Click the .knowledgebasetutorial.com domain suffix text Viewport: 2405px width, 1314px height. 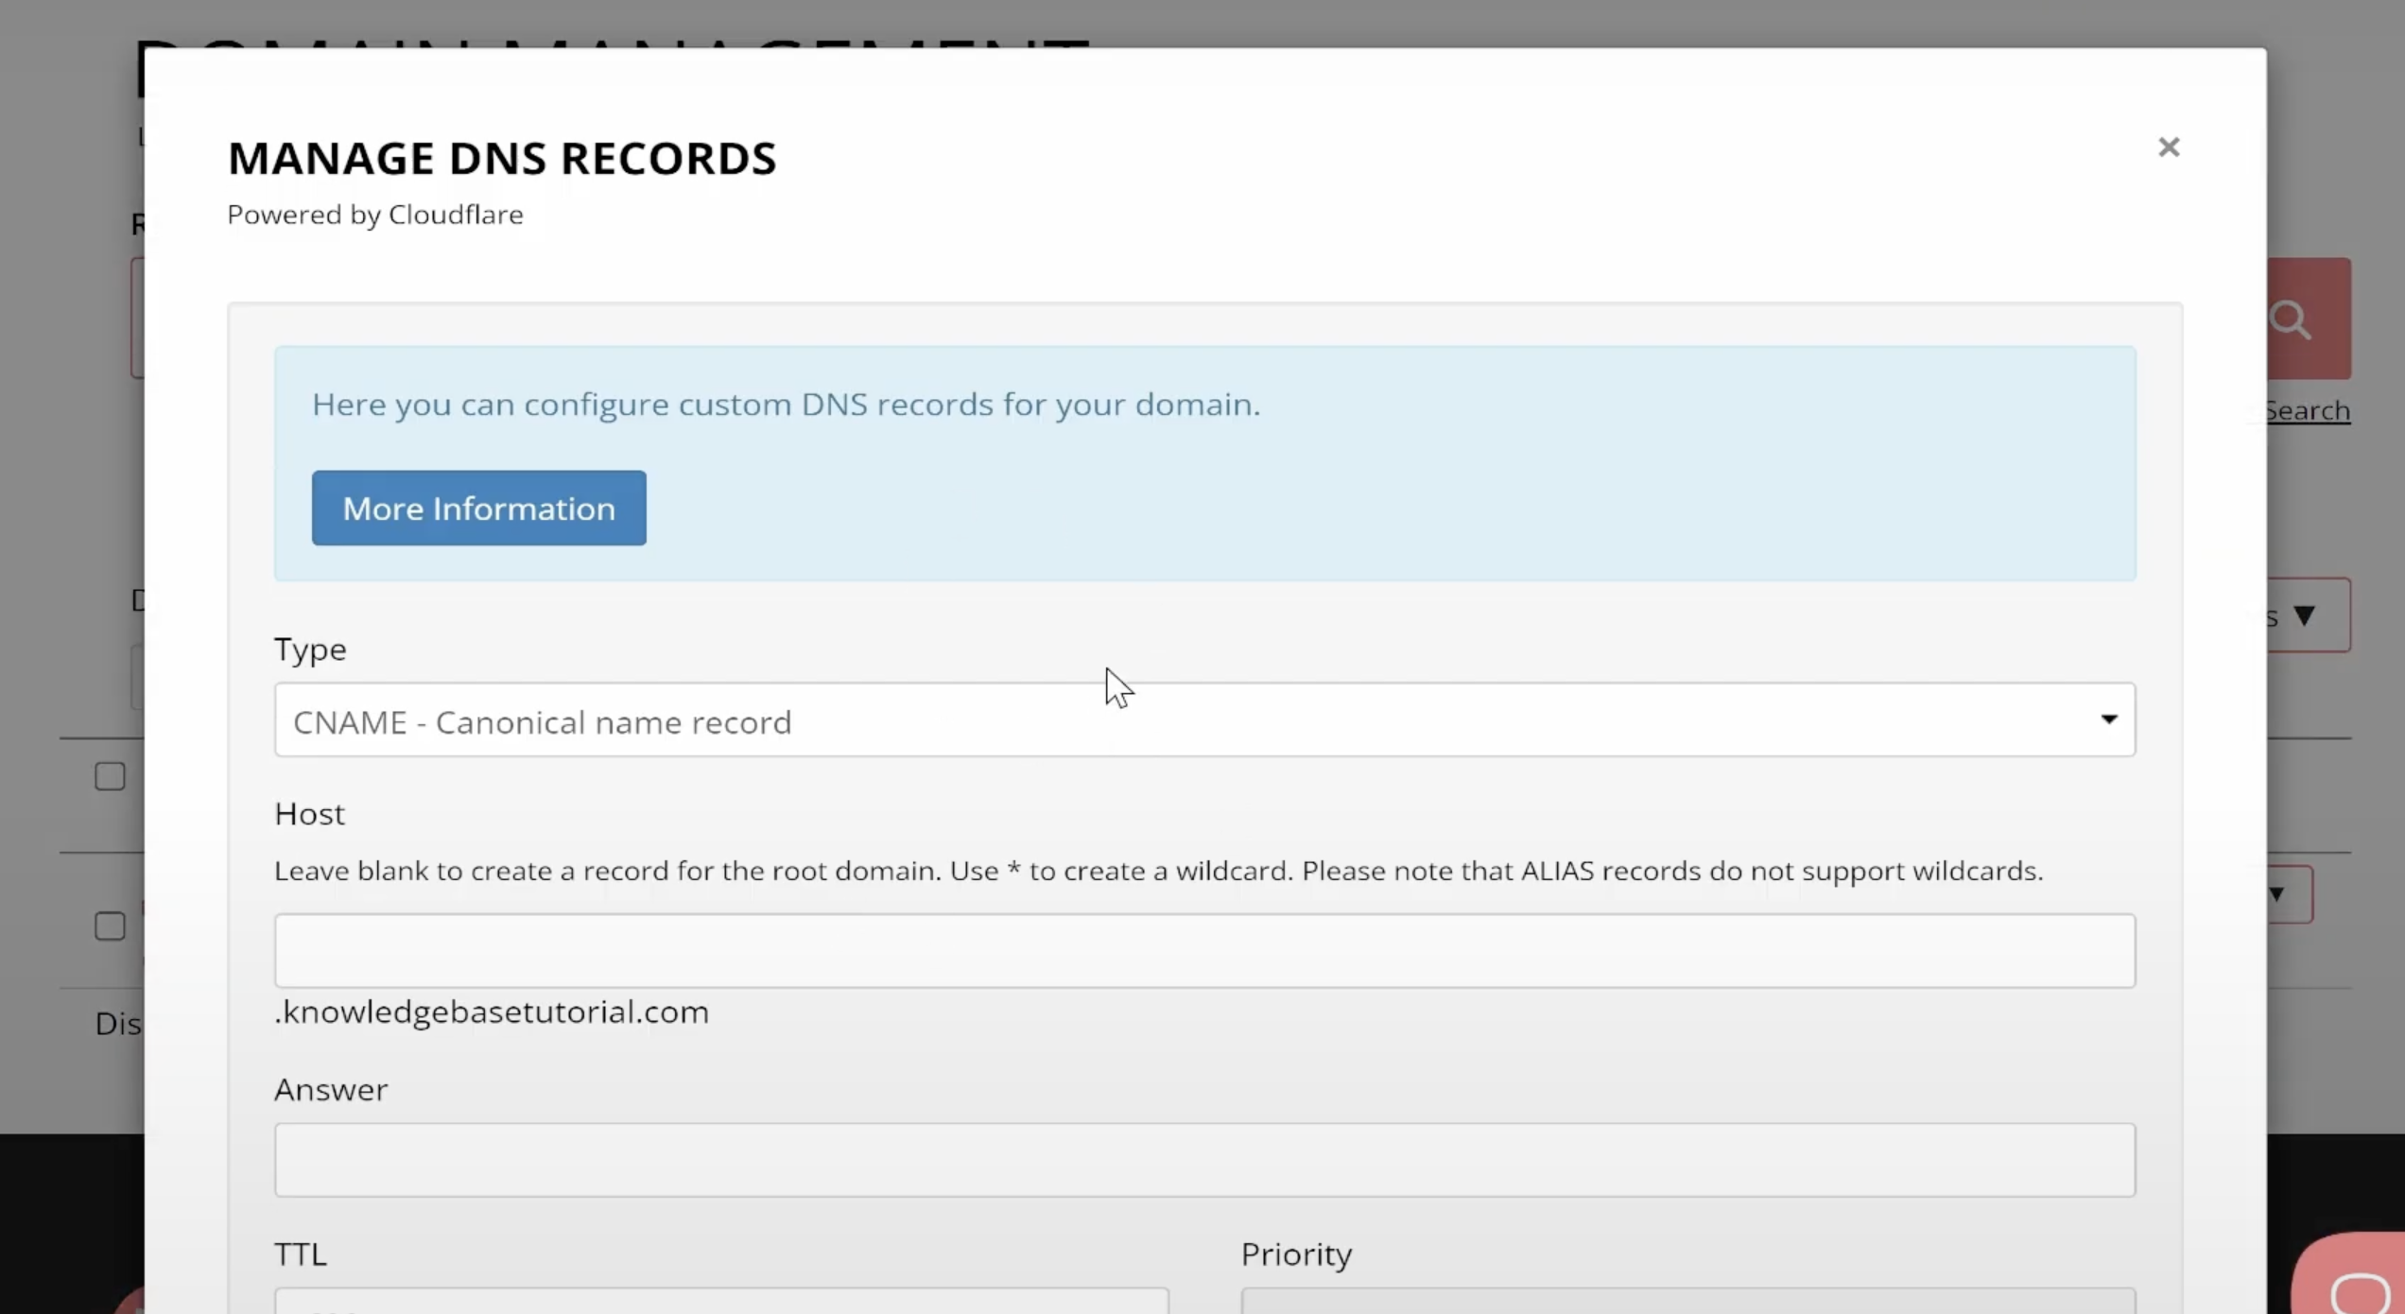click(x=491, y=1012)
